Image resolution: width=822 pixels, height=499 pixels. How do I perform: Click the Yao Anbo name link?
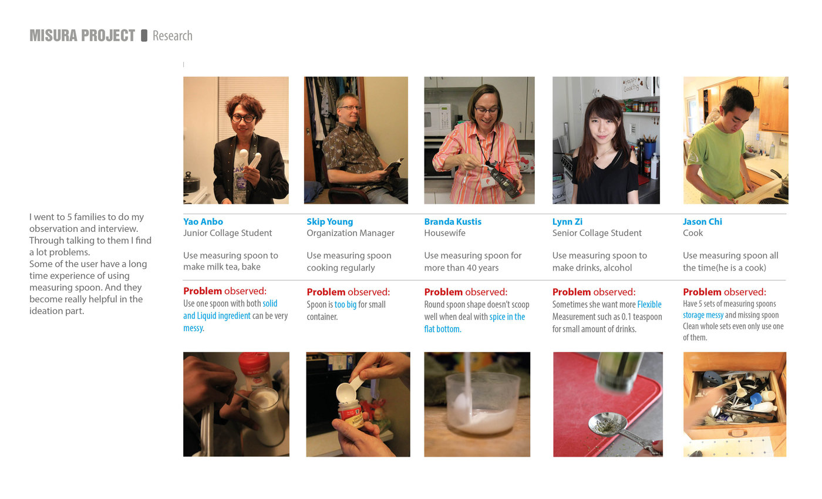tap(203, 222)
